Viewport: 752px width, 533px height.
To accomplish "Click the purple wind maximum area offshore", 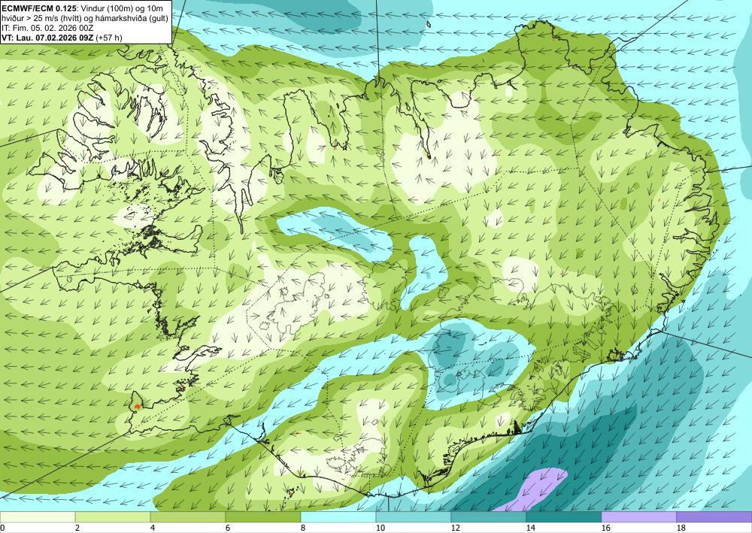I will coord(537,489).
